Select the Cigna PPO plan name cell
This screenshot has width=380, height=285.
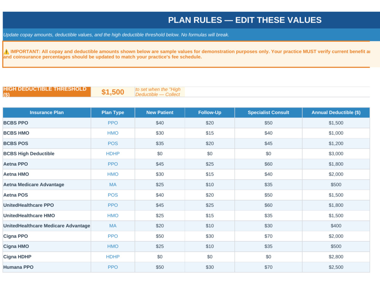[x=47, y=236]
